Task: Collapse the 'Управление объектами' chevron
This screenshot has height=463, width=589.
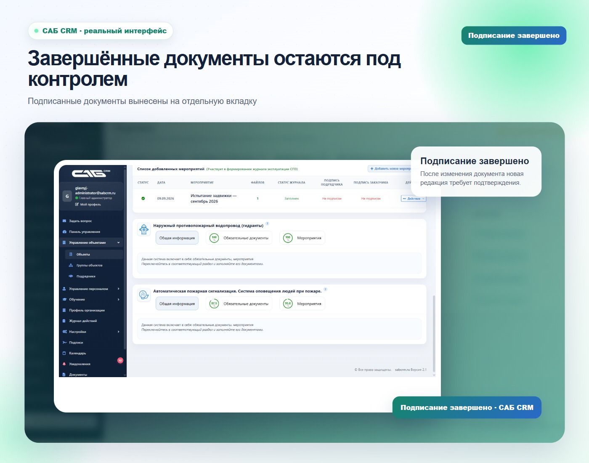Action: coord(118,243)
